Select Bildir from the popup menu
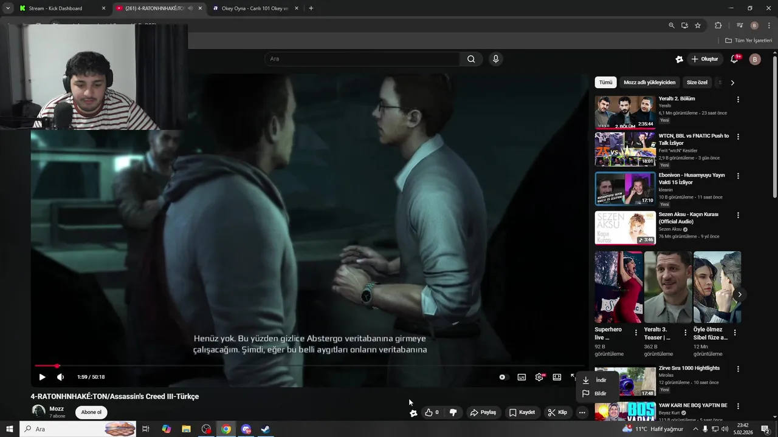The width and height of the screenshot is (778, 437). tap(597, 393)
